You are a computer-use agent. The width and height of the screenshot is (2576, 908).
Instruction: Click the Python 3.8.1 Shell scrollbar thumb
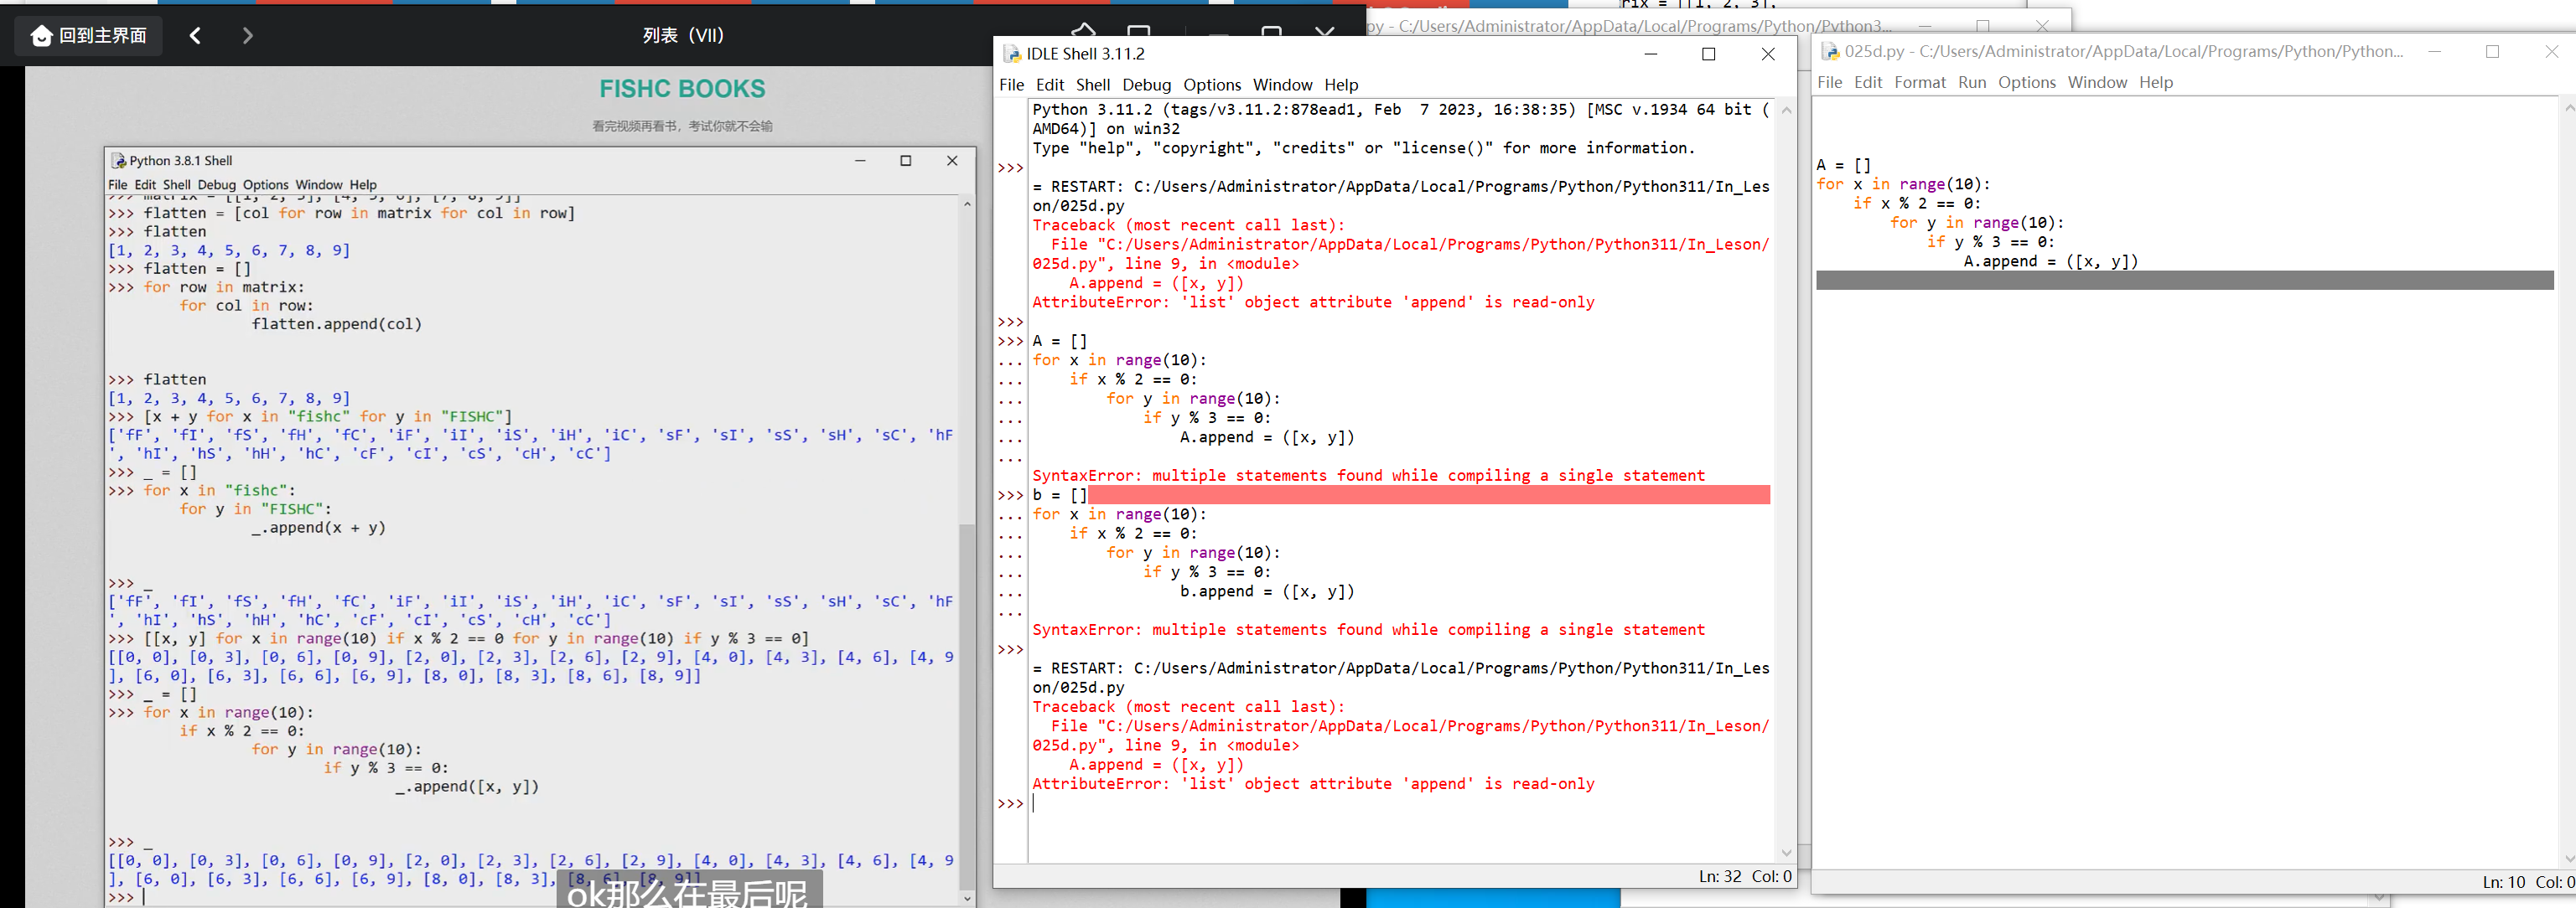tap(966, 705)
